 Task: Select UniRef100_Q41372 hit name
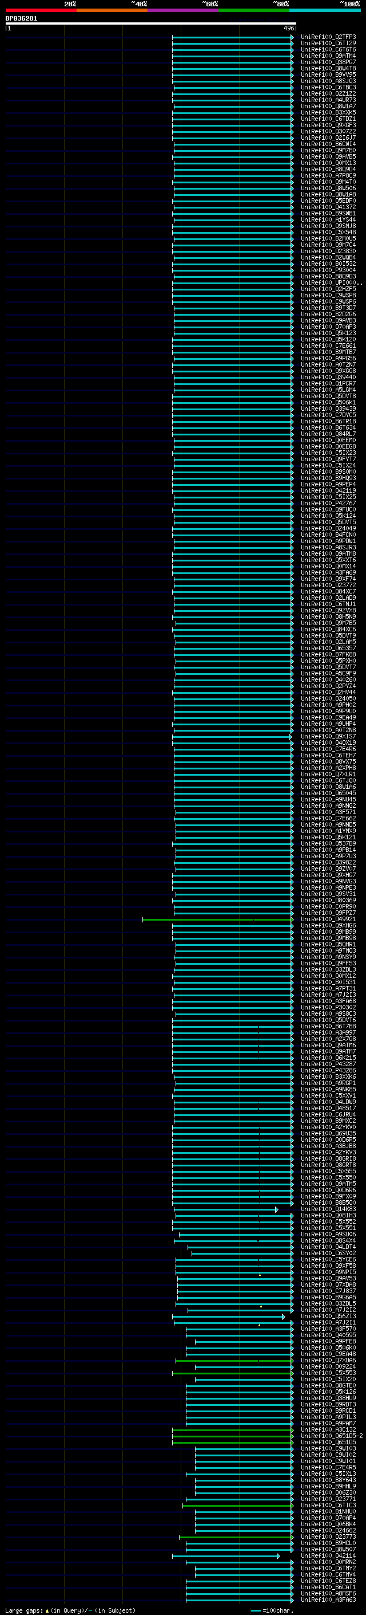pyautogui.click(x=328, y=207)
